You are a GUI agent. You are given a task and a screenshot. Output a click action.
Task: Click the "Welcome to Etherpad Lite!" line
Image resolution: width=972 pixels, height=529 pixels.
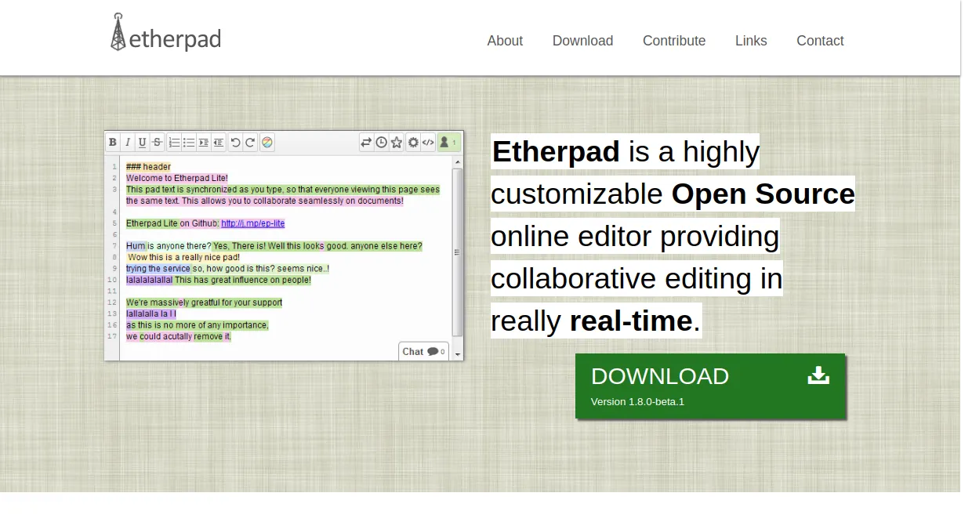pyautogui.click(x=177, y=178)
